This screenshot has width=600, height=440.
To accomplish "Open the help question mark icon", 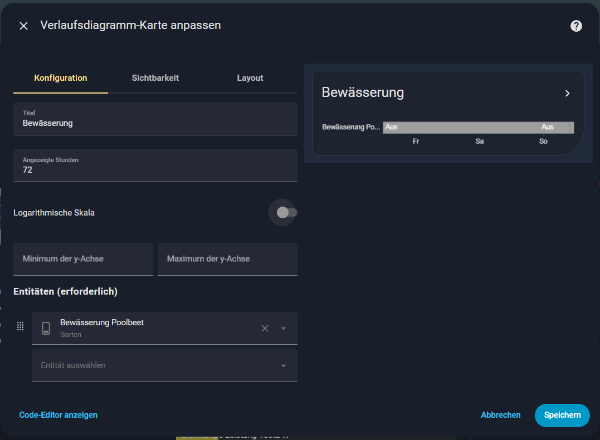I will pyautogui.click(x=576, y=26).
